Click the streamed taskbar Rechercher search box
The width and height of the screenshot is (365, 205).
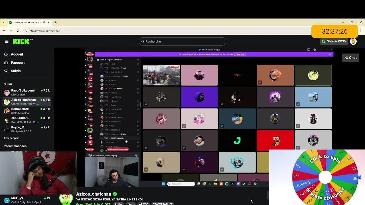pyautogui.click(x=181, y=184)
